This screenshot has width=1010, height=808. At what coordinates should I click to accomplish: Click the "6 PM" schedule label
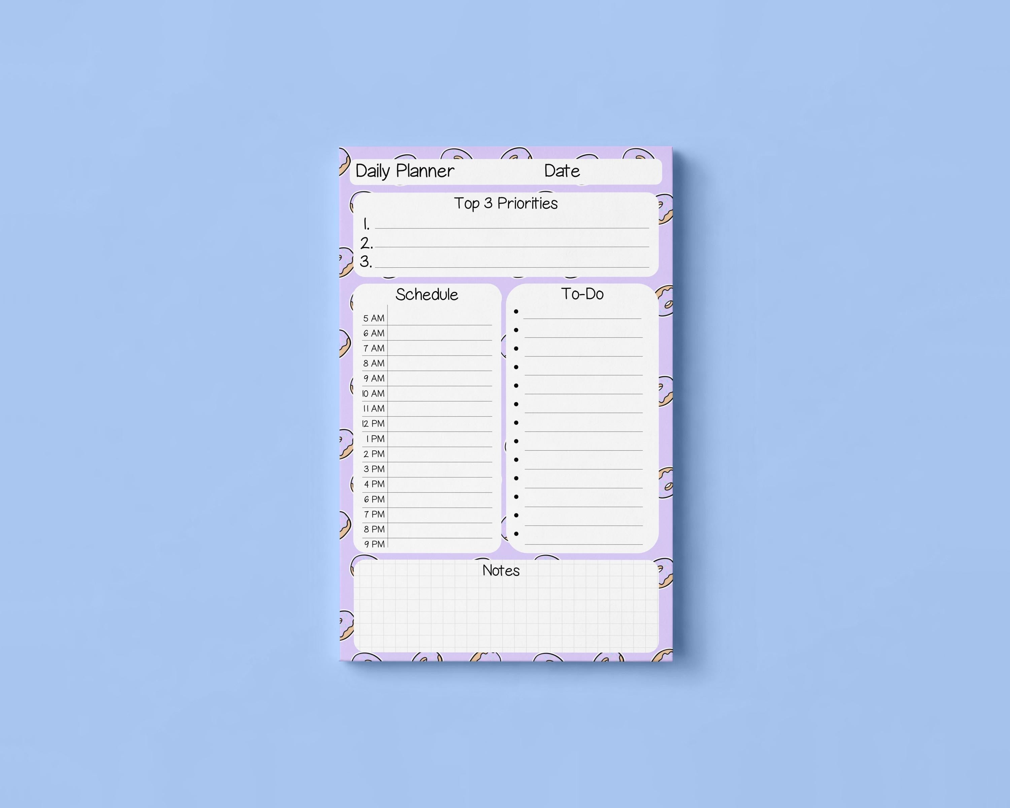pyautogui.click(x=374, y=499)
